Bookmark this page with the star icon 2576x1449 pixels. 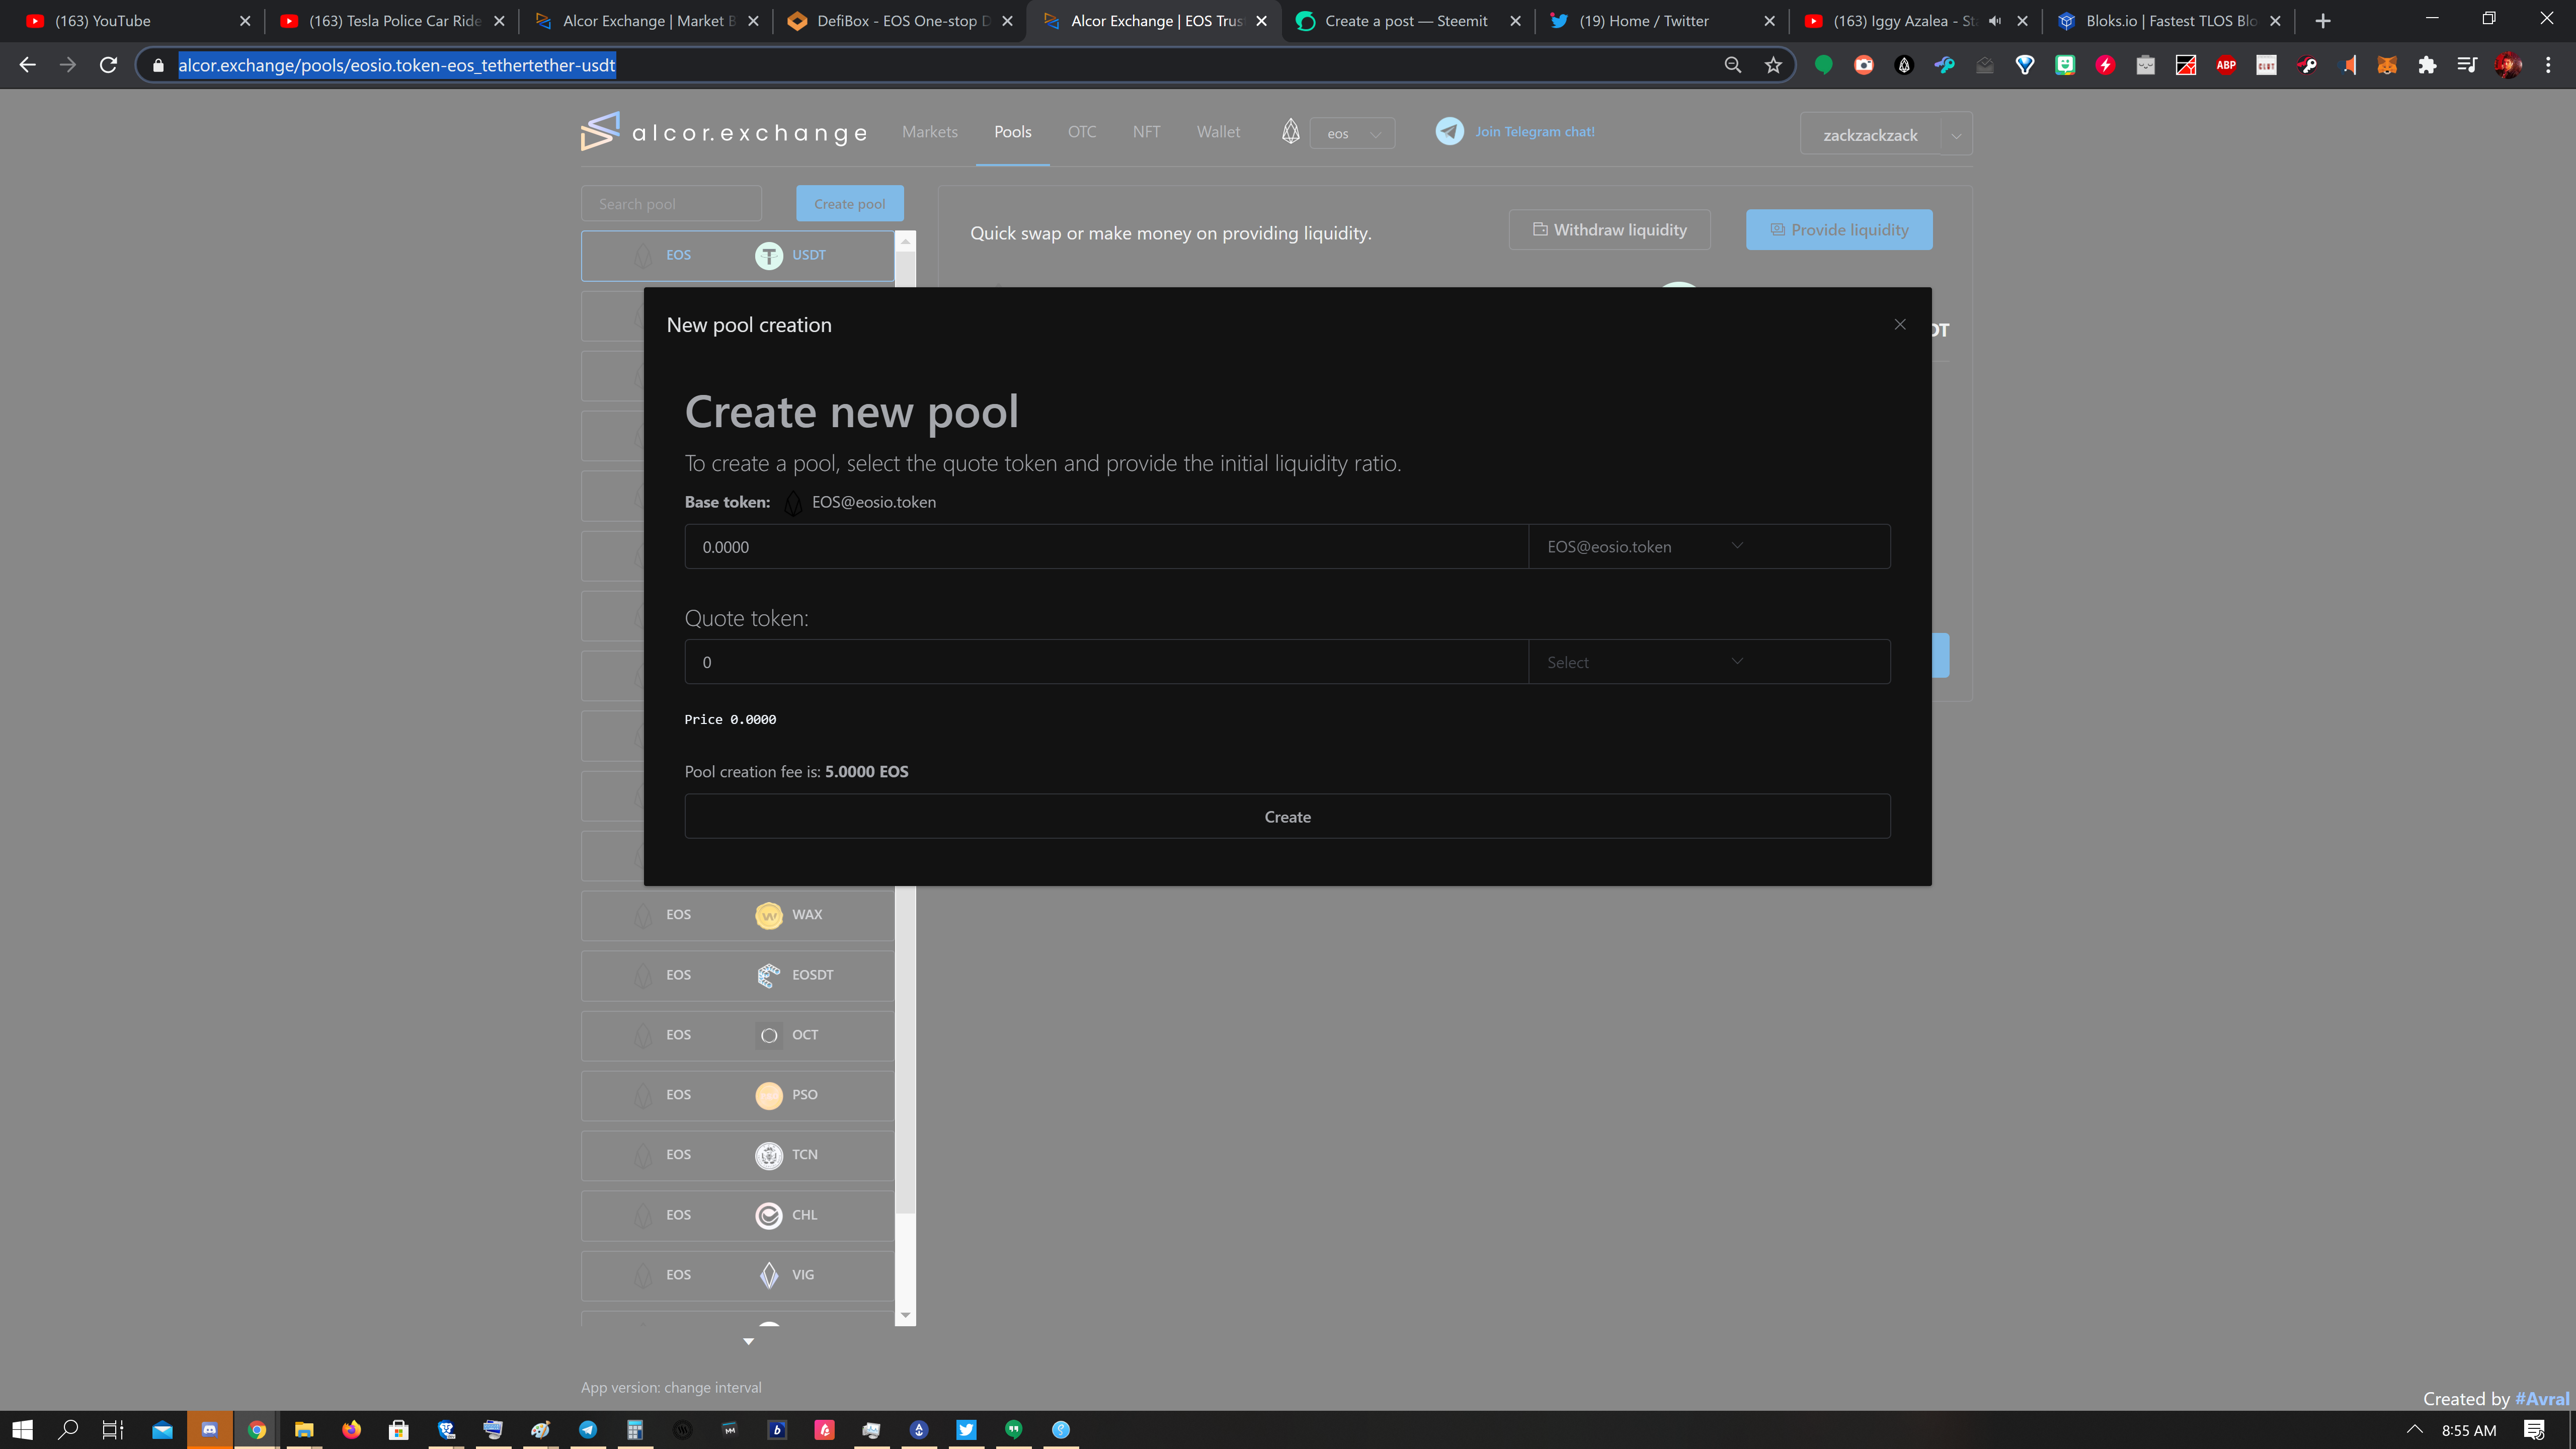(1773, 65)
